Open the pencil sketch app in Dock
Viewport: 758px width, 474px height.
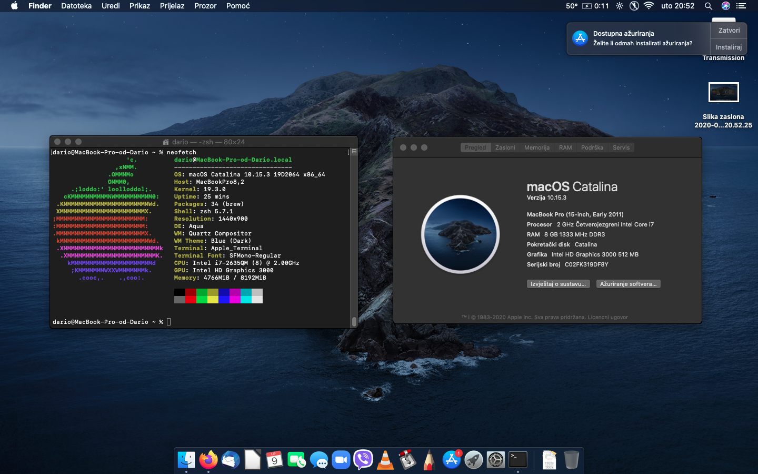(x=430, y=460)
